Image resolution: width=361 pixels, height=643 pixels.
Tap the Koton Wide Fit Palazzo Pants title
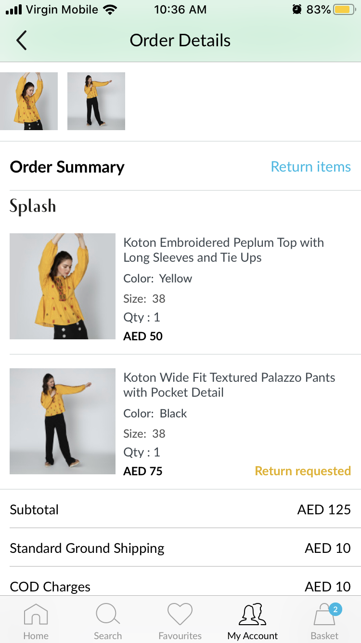click(x=229, y=385)
